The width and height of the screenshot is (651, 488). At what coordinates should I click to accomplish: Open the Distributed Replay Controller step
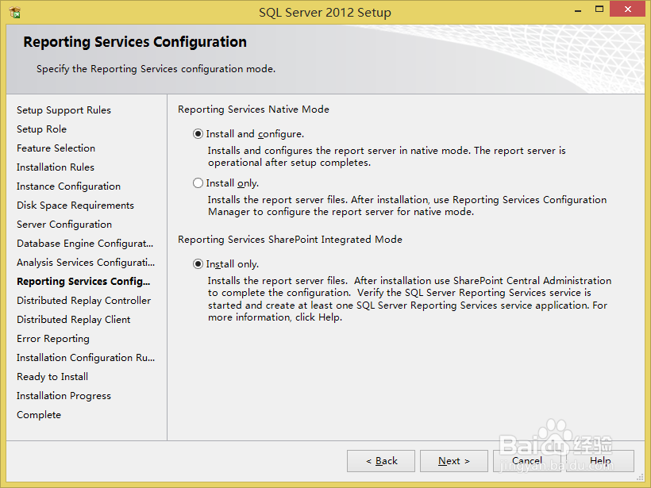(x=83, y=300)
